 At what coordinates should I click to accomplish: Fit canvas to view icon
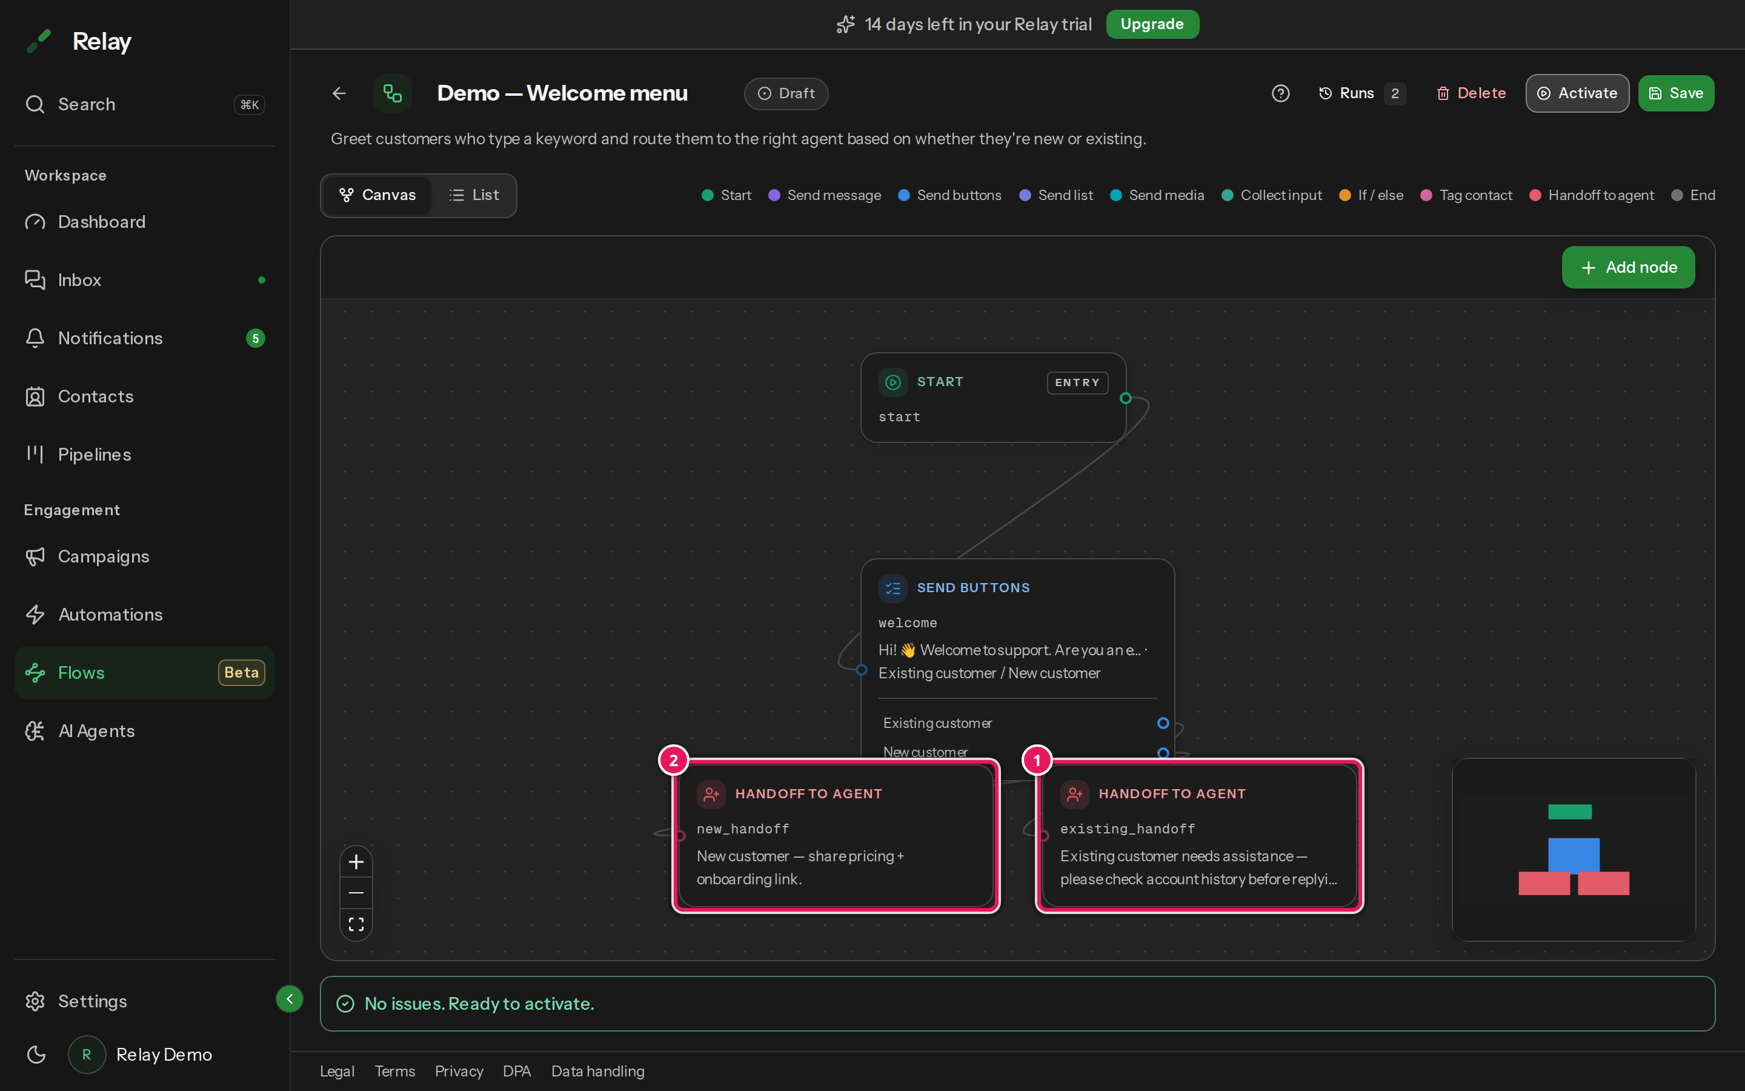click(x=356, y=924)
